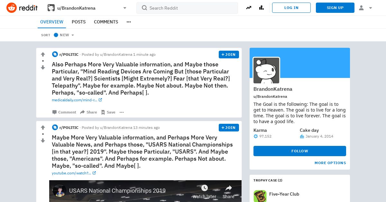
Task: Click Watch later on the YouTube video
Action: point(204,191)
